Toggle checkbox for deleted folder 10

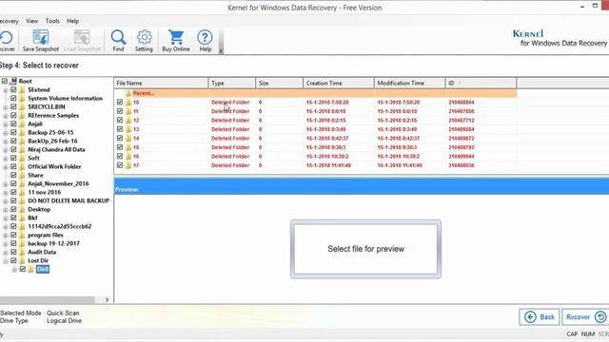click(120, 103)
